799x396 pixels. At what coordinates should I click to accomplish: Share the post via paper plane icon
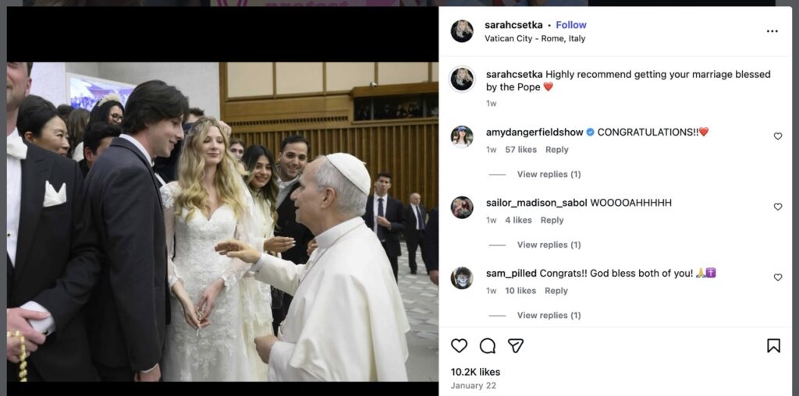point(516,345)
